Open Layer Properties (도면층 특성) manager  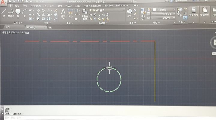click(85, 14)
